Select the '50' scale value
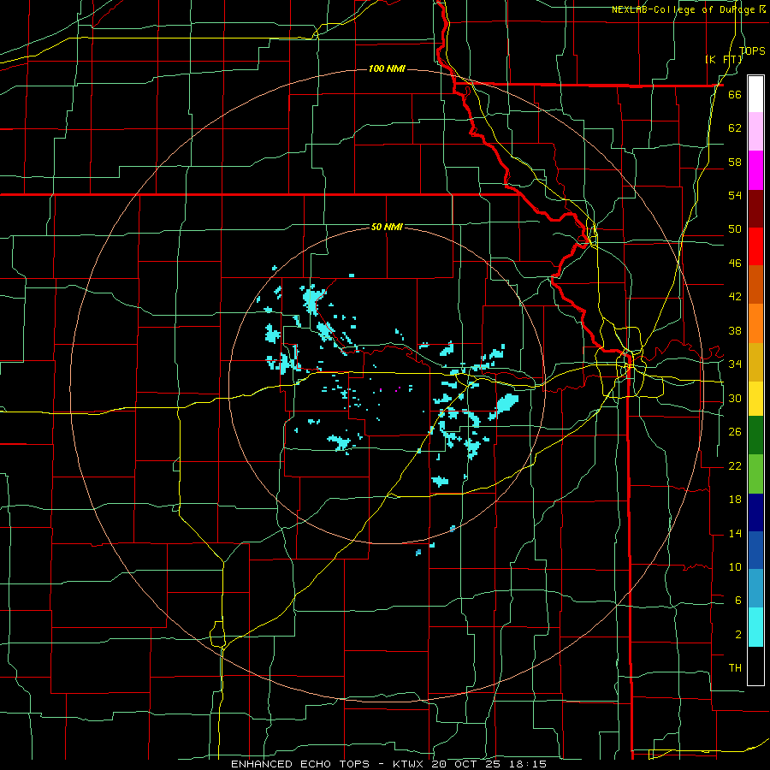770x770 pixels. [x=735, y=229]
